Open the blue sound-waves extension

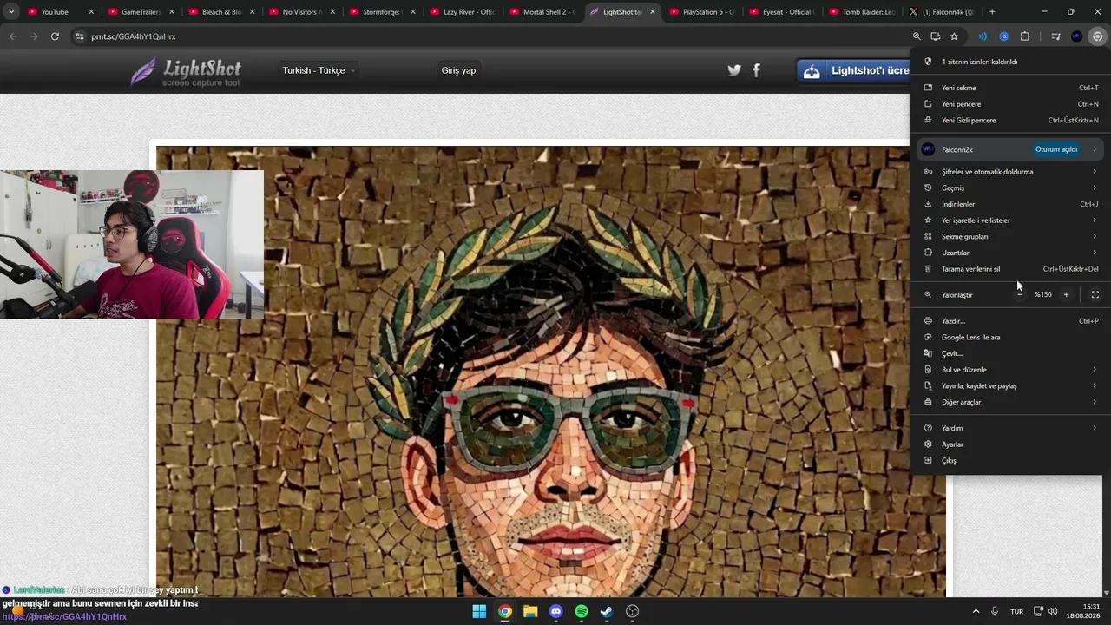(x=983, y=36)
